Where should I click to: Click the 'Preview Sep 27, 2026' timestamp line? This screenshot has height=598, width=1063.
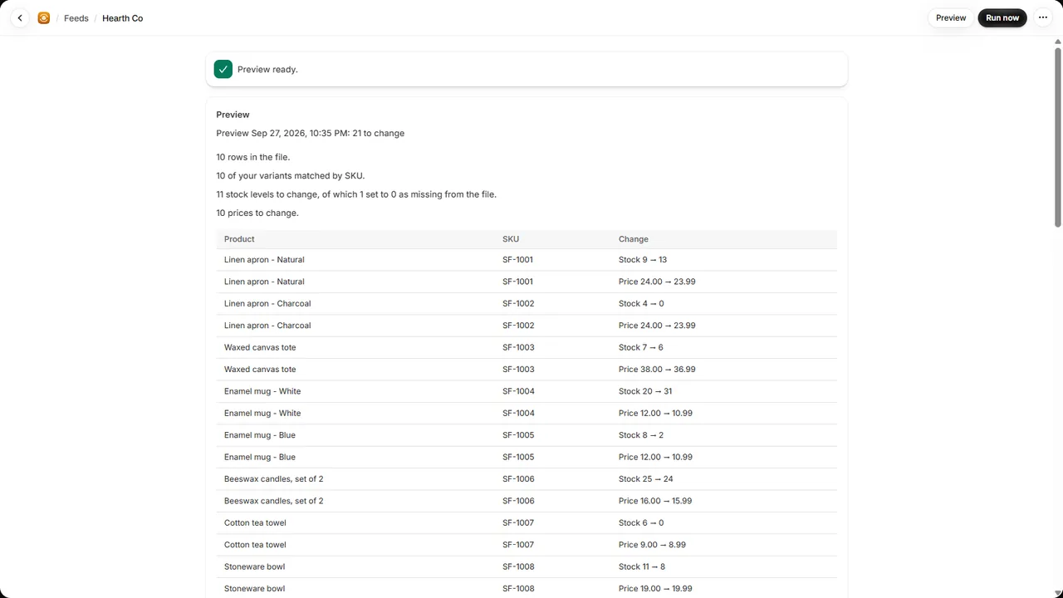pos(311,133)
